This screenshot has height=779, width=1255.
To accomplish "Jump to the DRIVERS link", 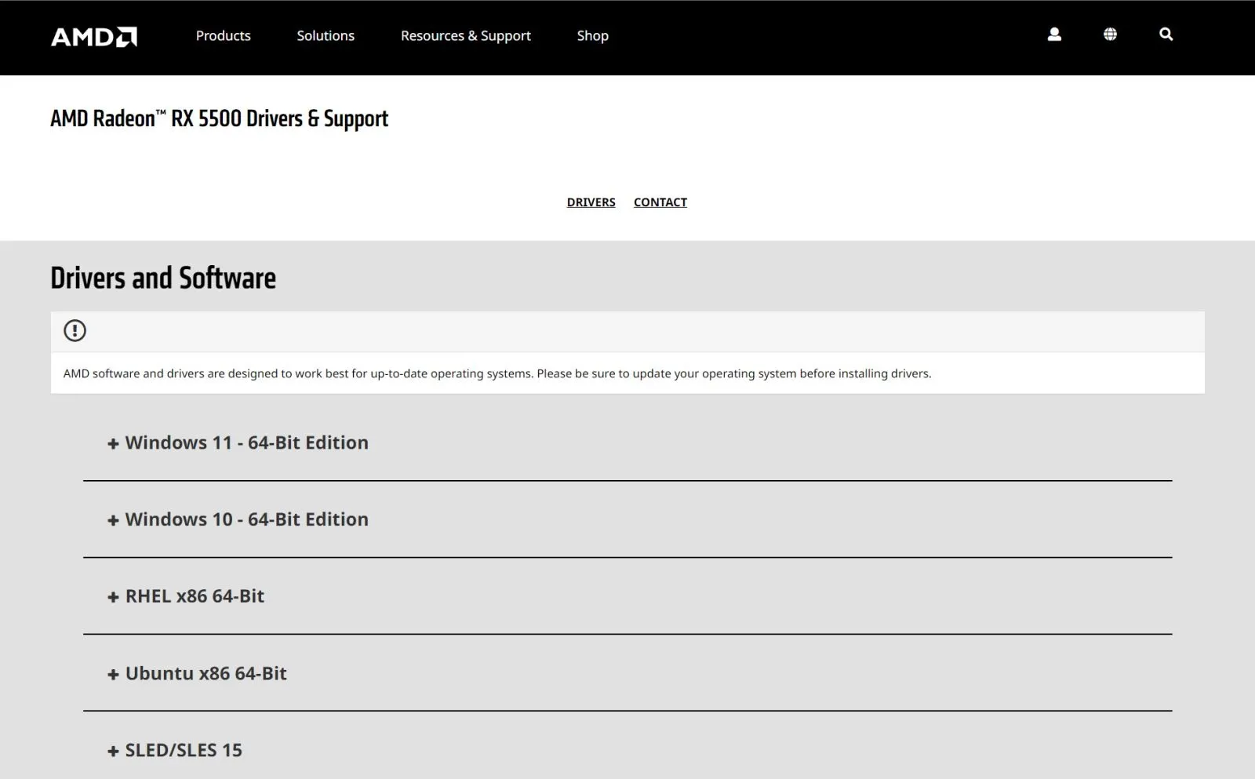I will (x=591, y=202).
